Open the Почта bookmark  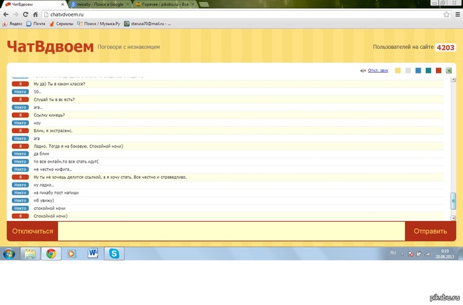click(36, 24)
